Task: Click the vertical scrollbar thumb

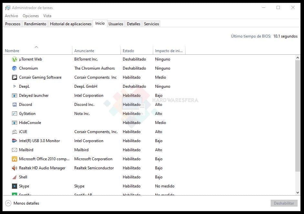Action: (x=298, y=116)
